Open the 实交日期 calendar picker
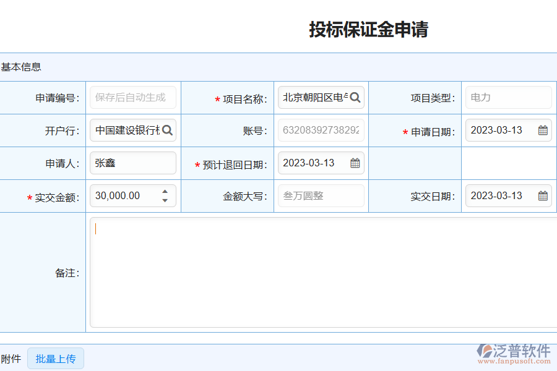 [542, 196]
